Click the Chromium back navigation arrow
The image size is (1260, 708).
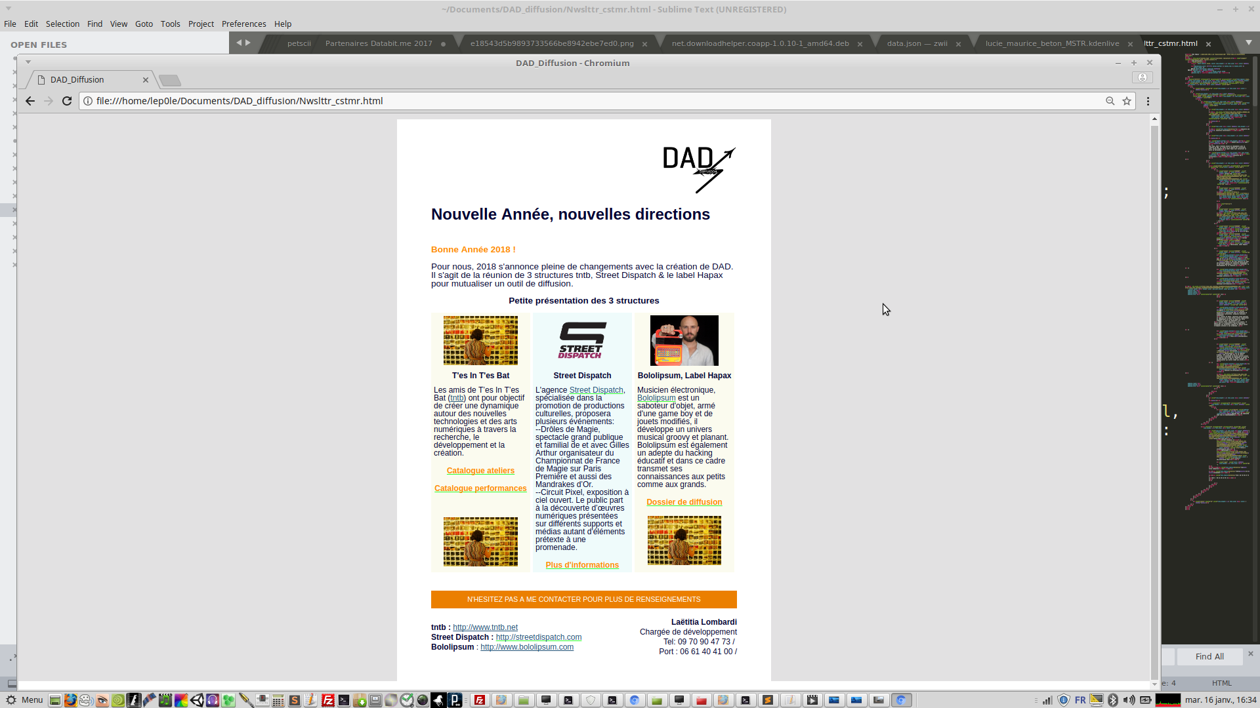[30, 101]
